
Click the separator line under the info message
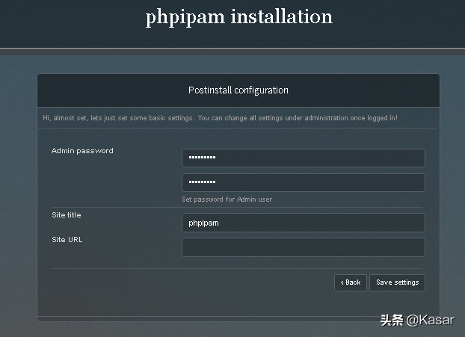point(238,128)
